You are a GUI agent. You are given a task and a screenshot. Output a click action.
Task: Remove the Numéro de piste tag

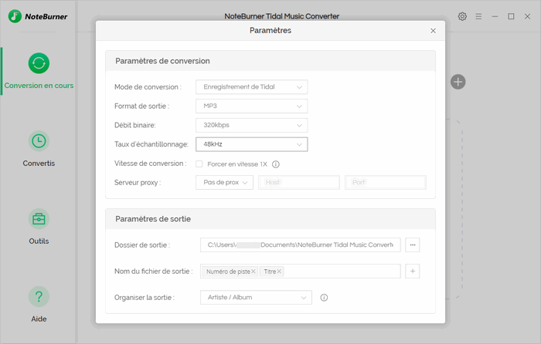(253, 271)
